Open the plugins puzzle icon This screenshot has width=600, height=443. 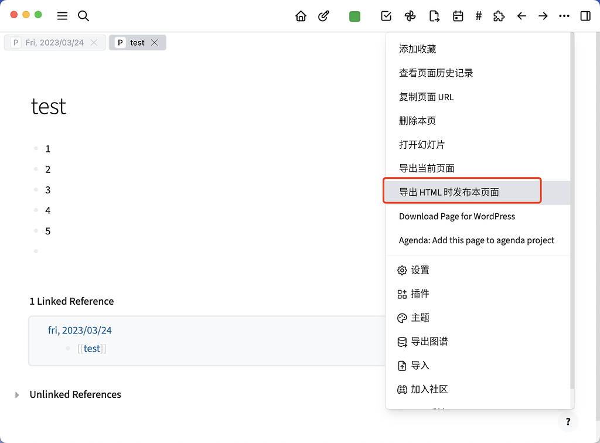pos(499,16)
